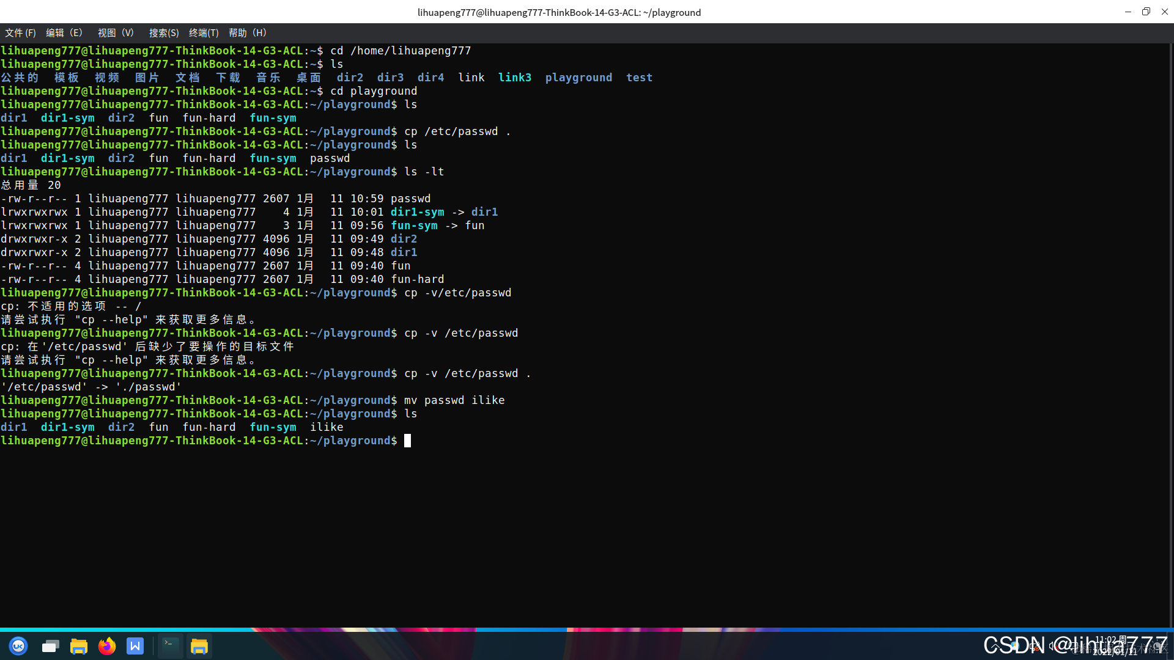The height and width of the screenshot is (660, 1174).
Task: Expand hidden system tray icons arrow
Action: tap(995, 646)
